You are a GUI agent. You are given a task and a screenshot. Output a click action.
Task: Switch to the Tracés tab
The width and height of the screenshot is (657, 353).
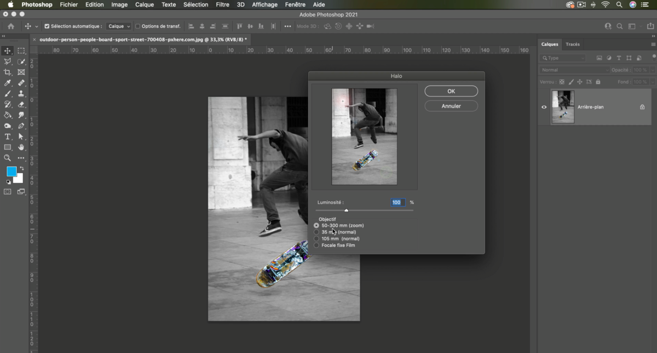573,44
